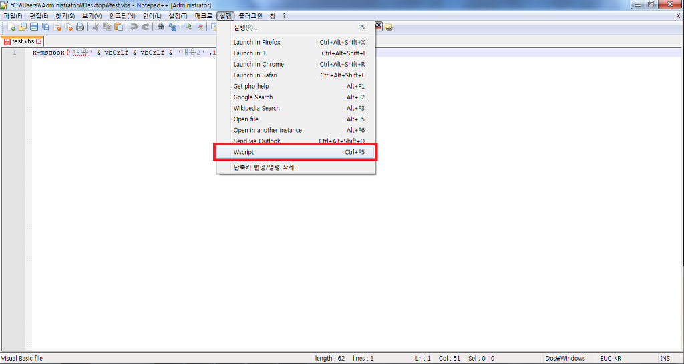The height and width of the screenshot is (364, 684).
Task: Select Launch in Firefox menu entry
Action: click(x=296, y=43)
